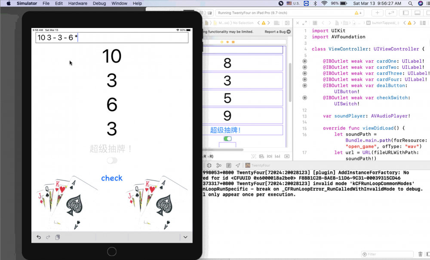
Task: Click the trash icon to clear console
Action: [421, 254]
